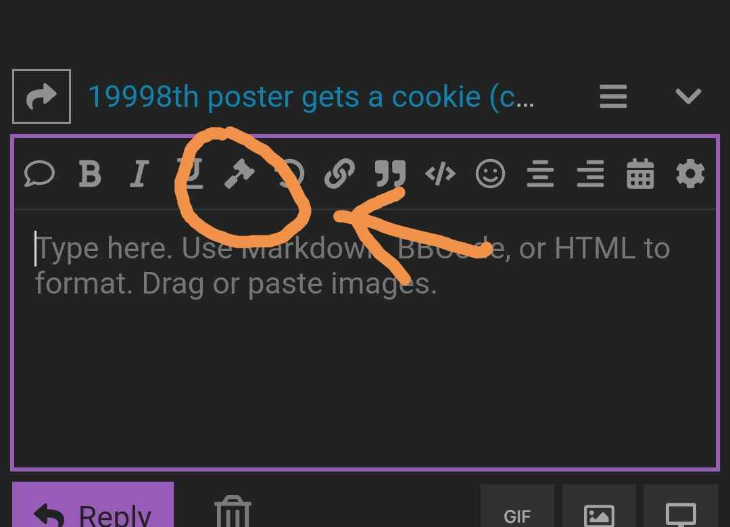The width and height of the screenshot is (730, 527).
Task: Open the calendar date icon
Action: click(640, 174)
